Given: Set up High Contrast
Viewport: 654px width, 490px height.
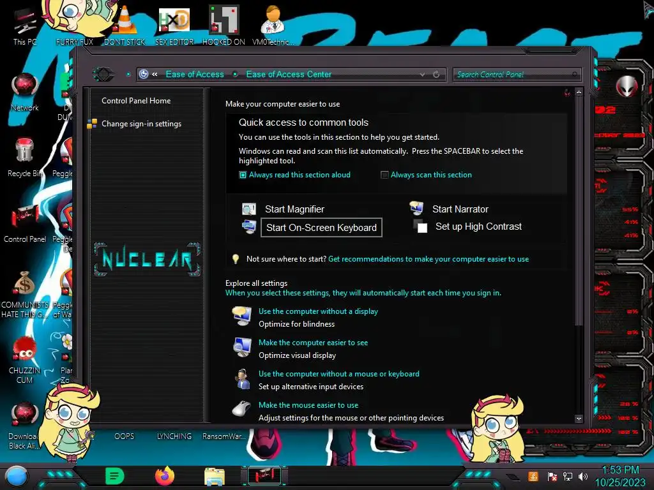Looking at the screenshot, I should [x=478, y=226].
